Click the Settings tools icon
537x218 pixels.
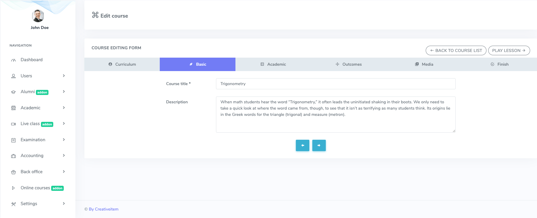click(13, 204)
